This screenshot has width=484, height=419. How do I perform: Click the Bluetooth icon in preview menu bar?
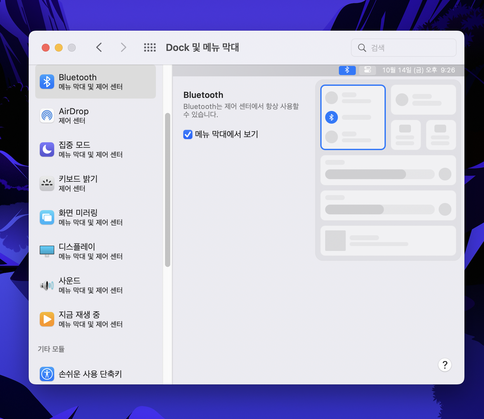click(347, 70)
